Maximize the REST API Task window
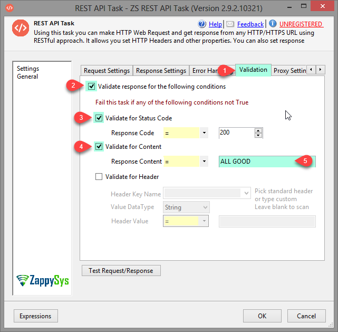338x332 pixels. pyautogui.click(x=304, y=6)
